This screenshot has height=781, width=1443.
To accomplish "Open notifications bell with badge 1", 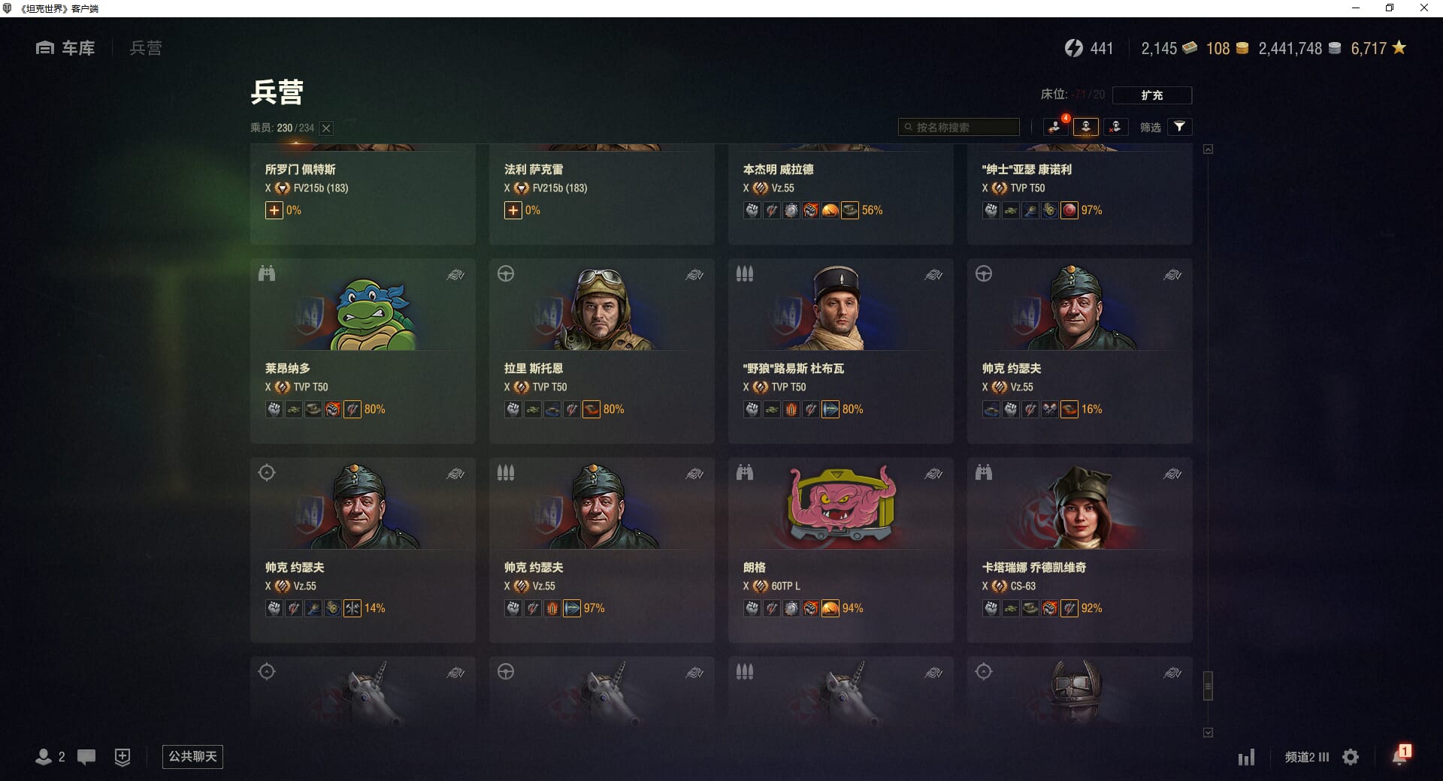I will click(1399, 755).
